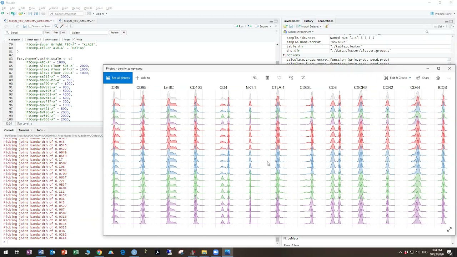Open Google Chrome from the taskbar
This screenshot has height=257, width=457.
(x=99, y=252)
